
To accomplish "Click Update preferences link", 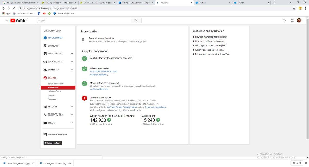I will [99, 89].
